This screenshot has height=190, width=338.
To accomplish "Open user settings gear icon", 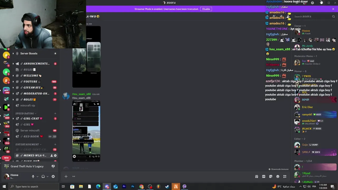I will coord(53,177).
